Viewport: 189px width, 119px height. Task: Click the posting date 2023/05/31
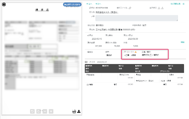[102, 62]
